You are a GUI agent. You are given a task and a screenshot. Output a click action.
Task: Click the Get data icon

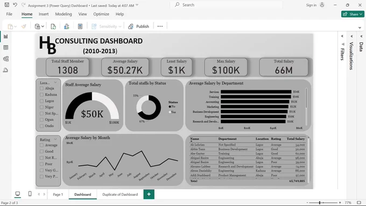tap(37, 26)
